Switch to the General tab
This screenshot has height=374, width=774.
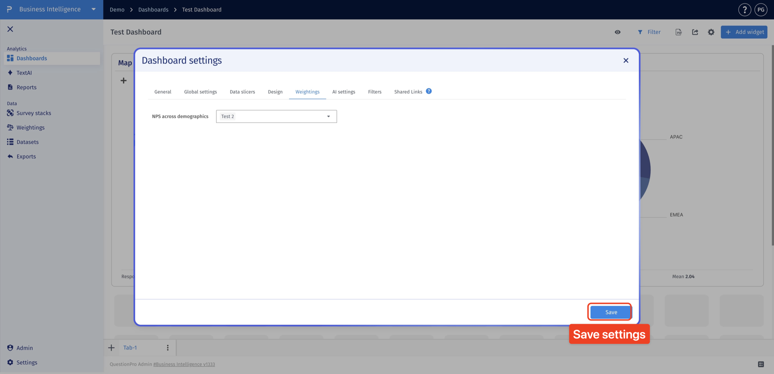163,92
